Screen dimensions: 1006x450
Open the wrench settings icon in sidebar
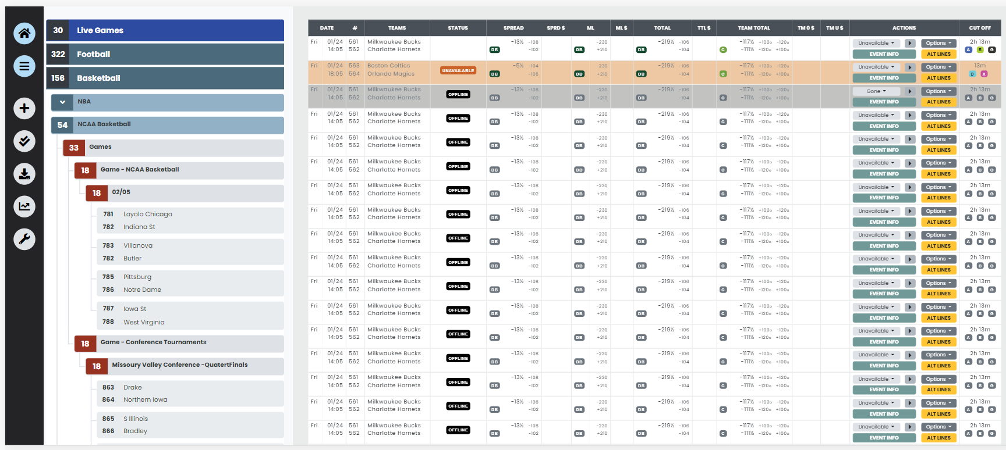[x=24, y=239]
